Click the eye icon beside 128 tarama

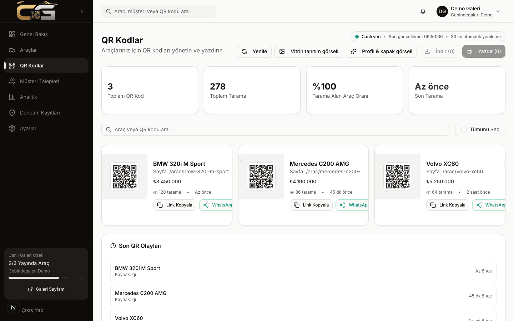point(155,192)
